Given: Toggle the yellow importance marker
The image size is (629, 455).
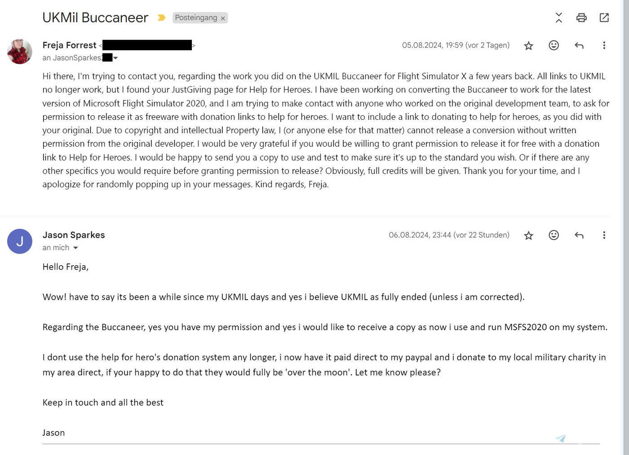Looking at the screenshot, I should (161, 17).
